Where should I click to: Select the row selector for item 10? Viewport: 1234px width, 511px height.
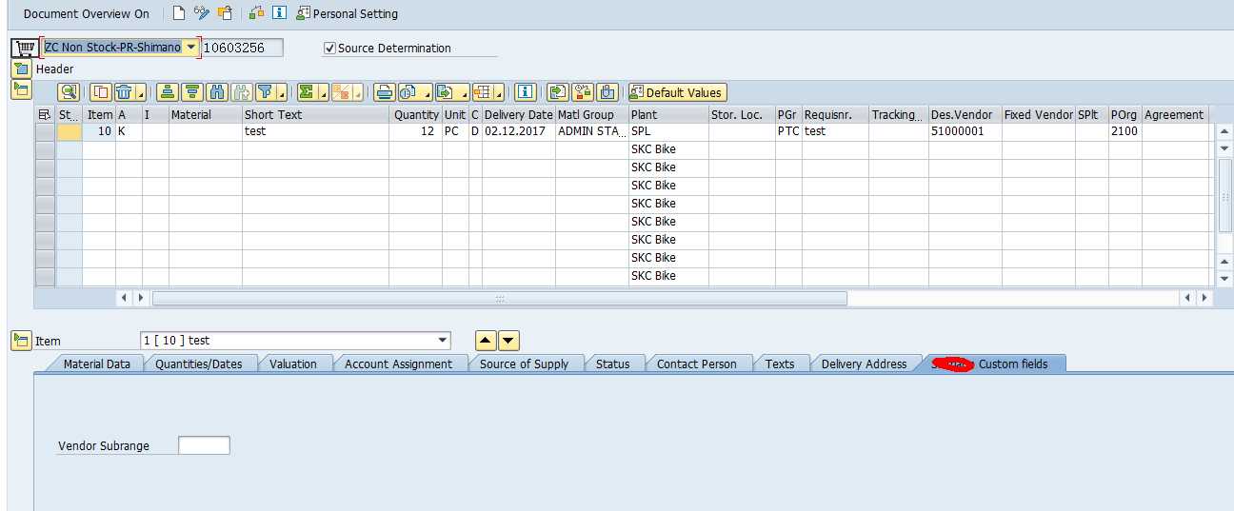pyautogui.click(x=45, y=131)
